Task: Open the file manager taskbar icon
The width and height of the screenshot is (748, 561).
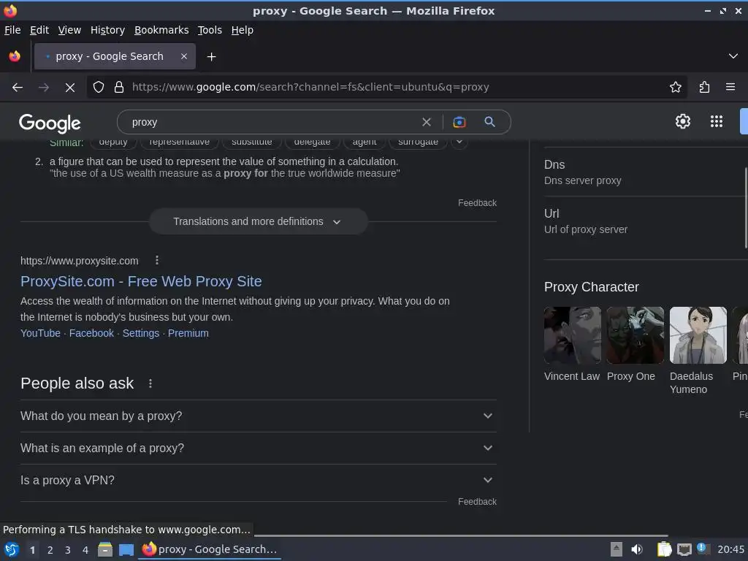Action: point(105,550)
